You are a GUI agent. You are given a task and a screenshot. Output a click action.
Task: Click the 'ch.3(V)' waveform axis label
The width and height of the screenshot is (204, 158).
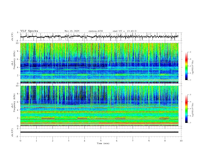12,132
